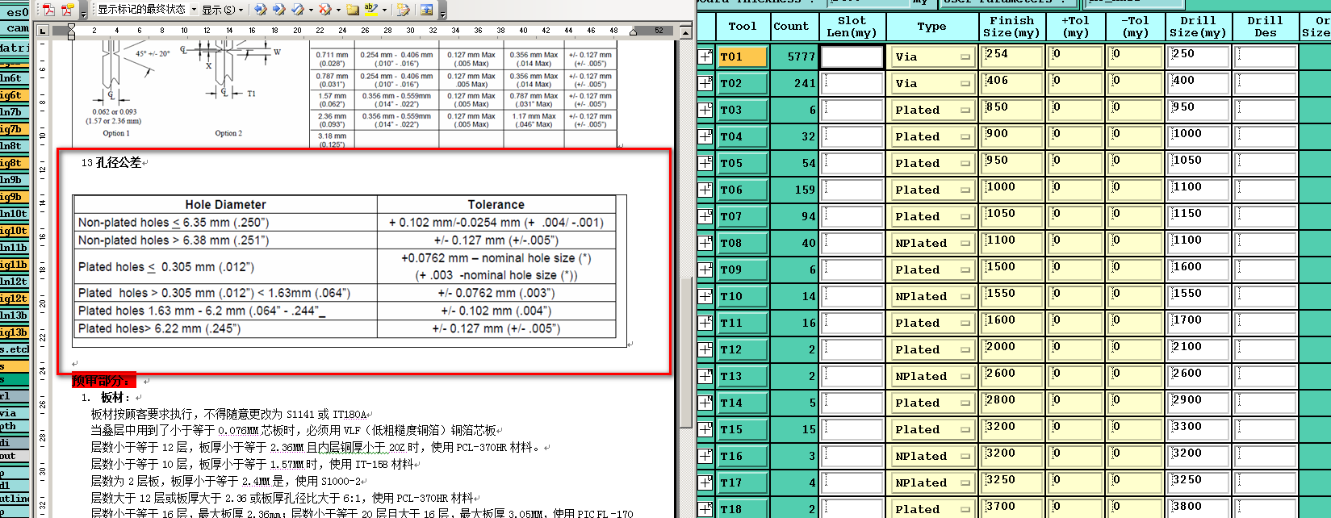
Task: Select the T01 tool button
Action: [742, 56]
